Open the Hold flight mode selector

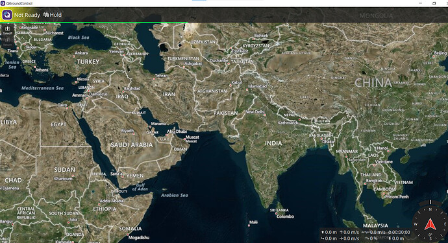click(53, 15)
